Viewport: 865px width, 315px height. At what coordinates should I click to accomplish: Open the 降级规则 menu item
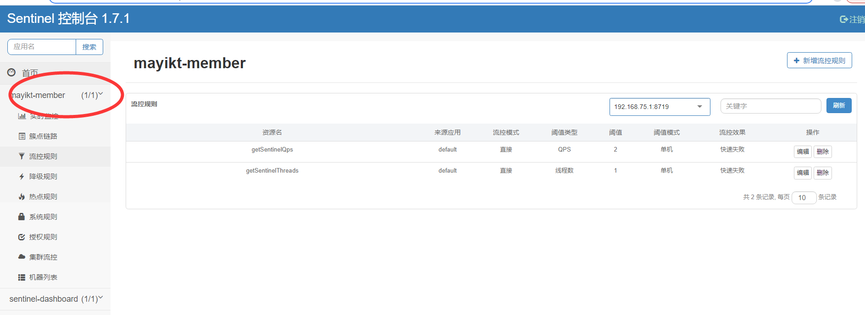coord(55,176)
